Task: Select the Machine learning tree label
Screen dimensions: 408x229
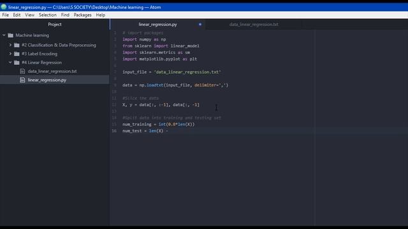Action: (x=33, y=36)
